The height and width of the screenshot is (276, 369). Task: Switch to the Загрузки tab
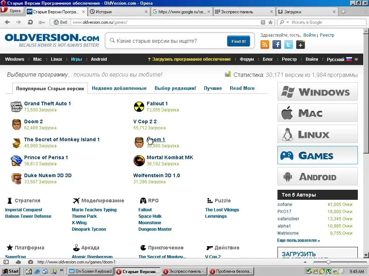click(x=307, y=12)
